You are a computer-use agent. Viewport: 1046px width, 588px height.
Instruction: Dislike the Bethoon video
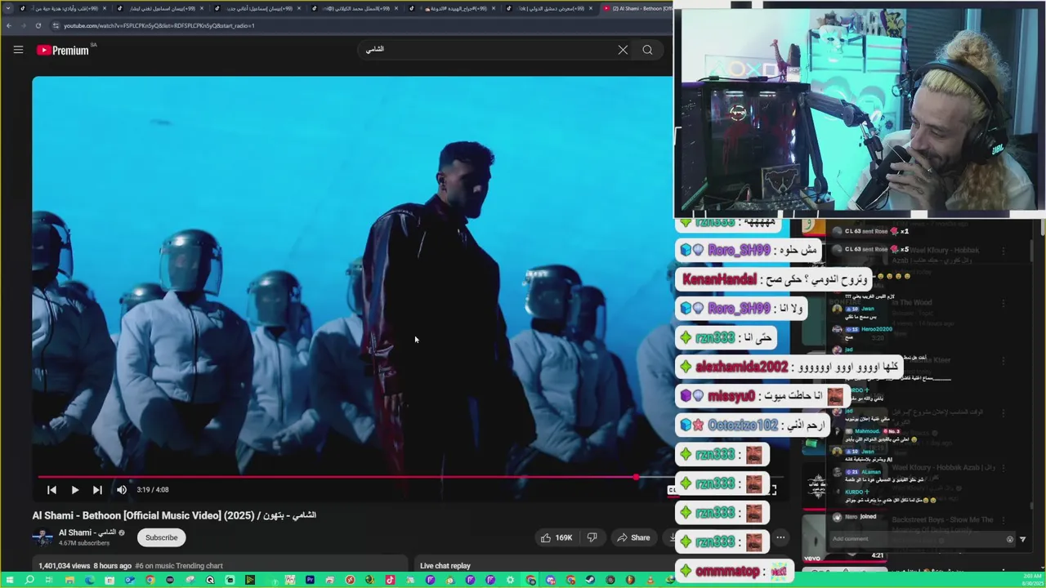(592, 537)
